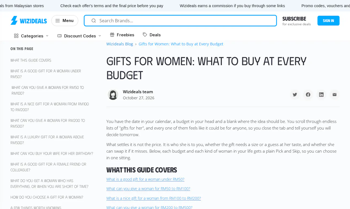Select sidebar link about gift under RM50

[x=46, y=74]
